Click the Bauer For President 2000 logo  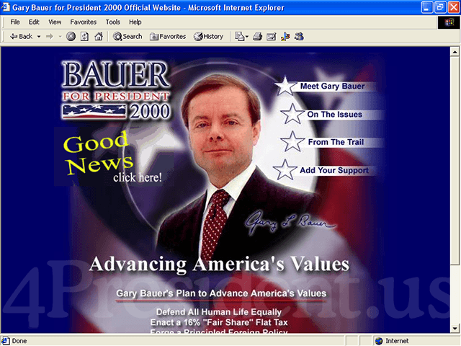(116, 90)
